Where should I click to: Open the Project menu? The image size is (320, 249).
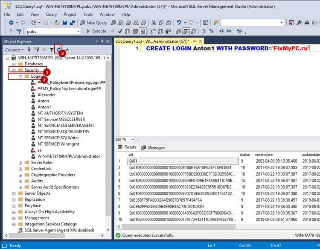pyautogui.click(x=70, y=14)
